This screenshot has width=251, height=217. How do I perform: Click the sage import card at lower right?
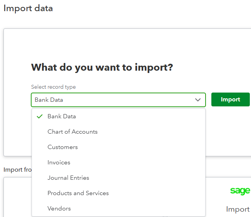pyautogui.click(x=231, y=200)
